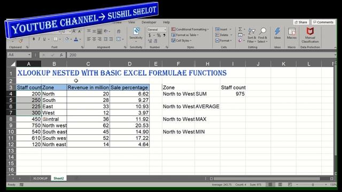342x192 pixels.
Task: Apply the Font Color letter A
Action: coord(76,39)
